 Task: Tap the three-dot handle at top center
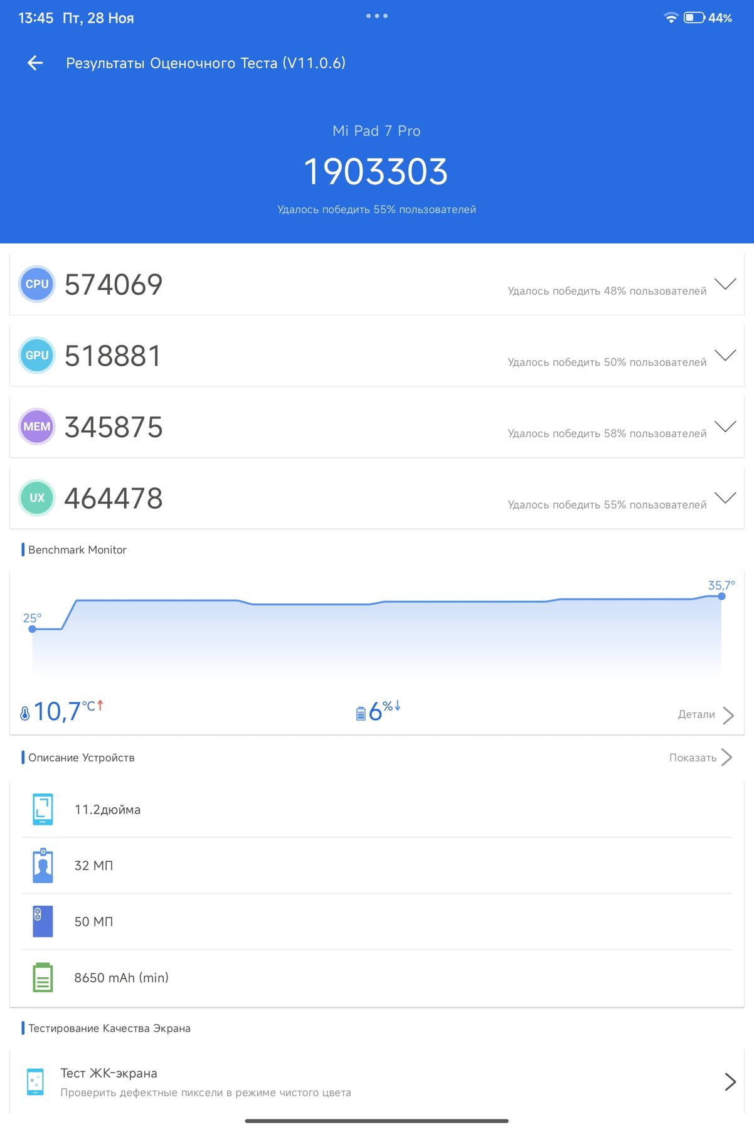tap(377, 16)
